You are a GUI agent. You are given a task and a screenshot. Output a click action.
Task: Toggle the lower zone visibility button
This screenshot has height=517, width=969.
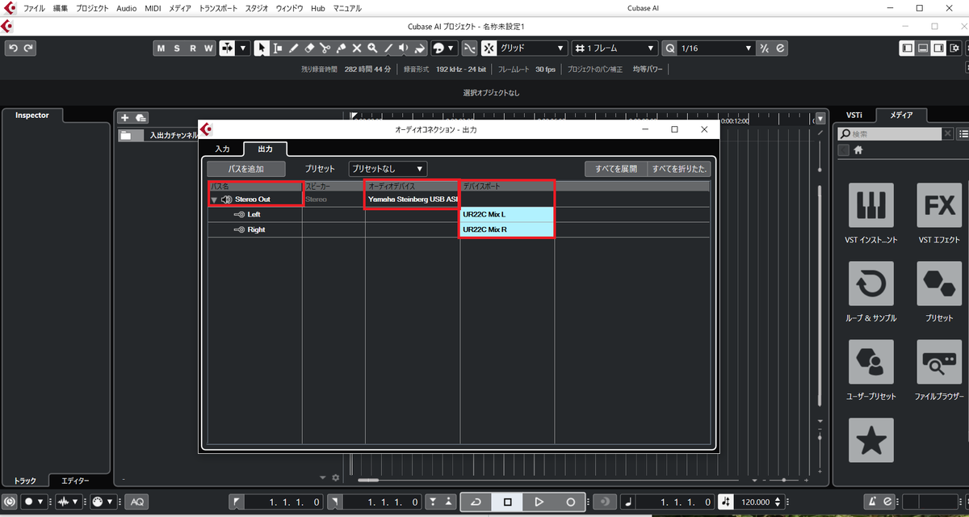pyautogui.click(x=922, y=48)
